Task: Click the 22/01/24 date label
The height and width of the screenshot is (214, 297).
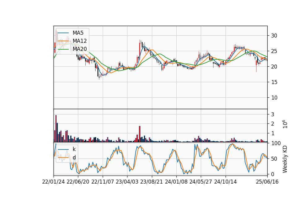Action: 54,182
